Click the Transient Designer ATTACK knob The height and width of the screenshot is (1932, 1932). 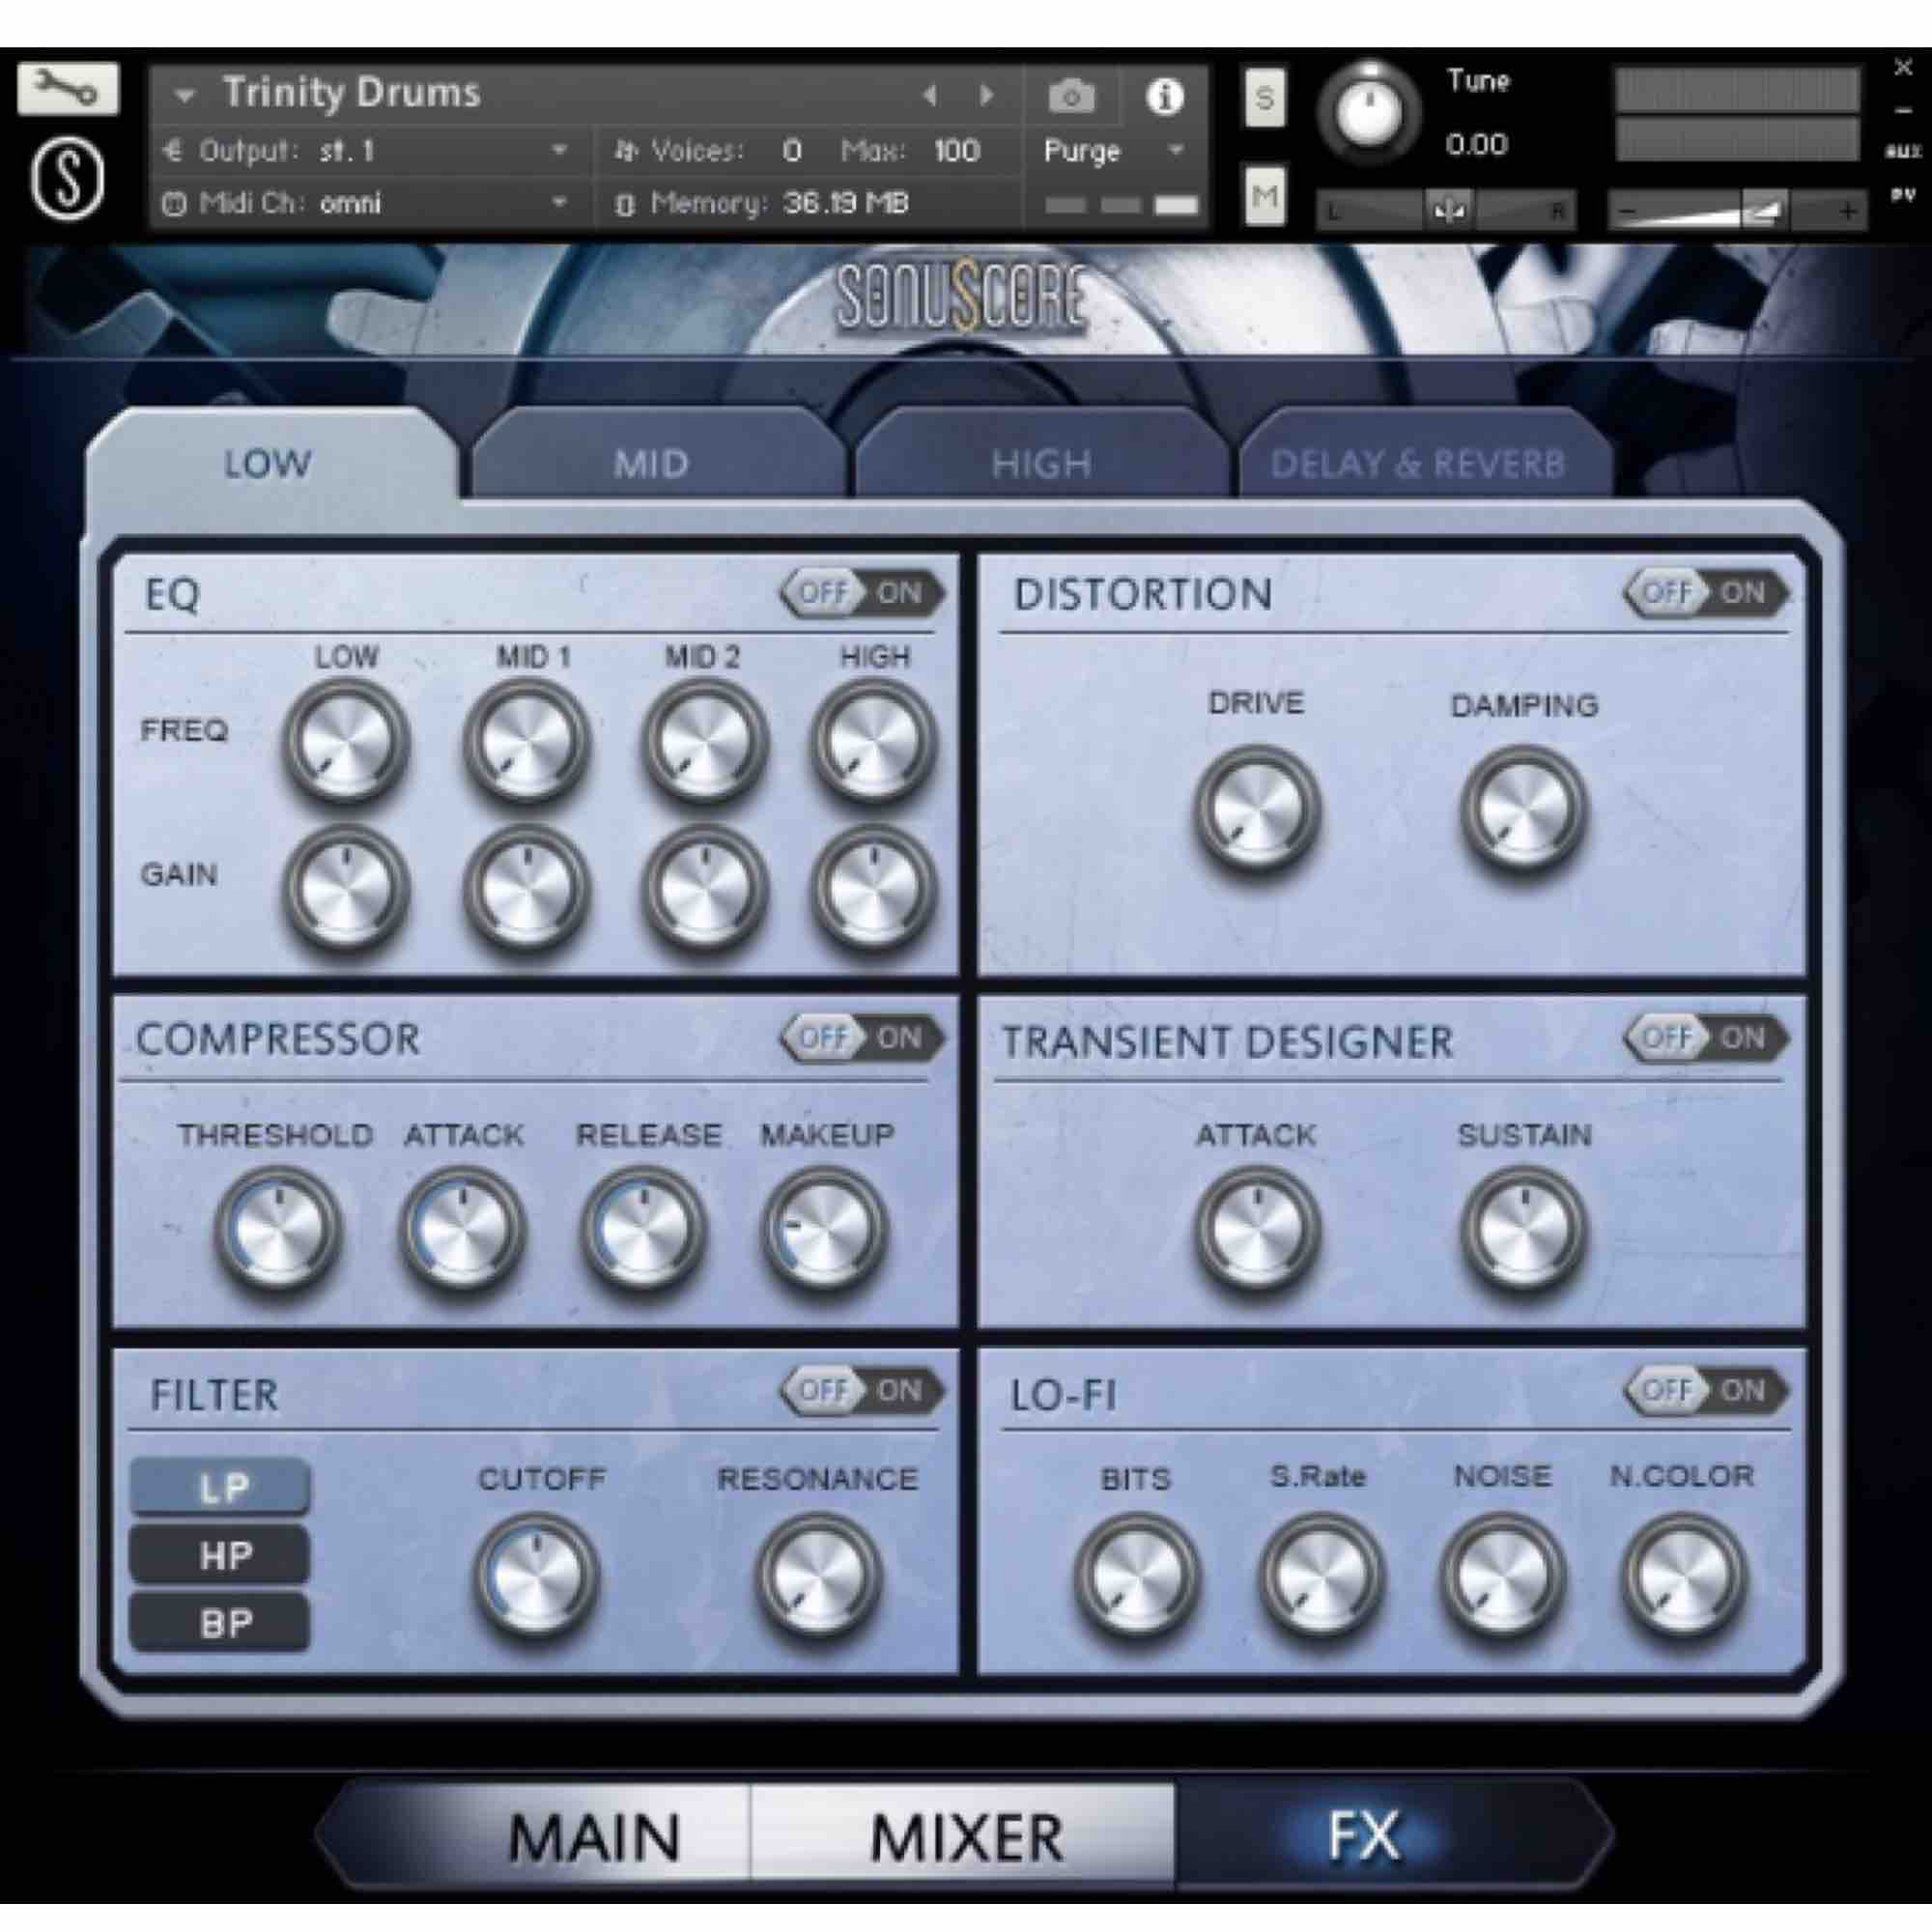(x=1256, y=1229)
